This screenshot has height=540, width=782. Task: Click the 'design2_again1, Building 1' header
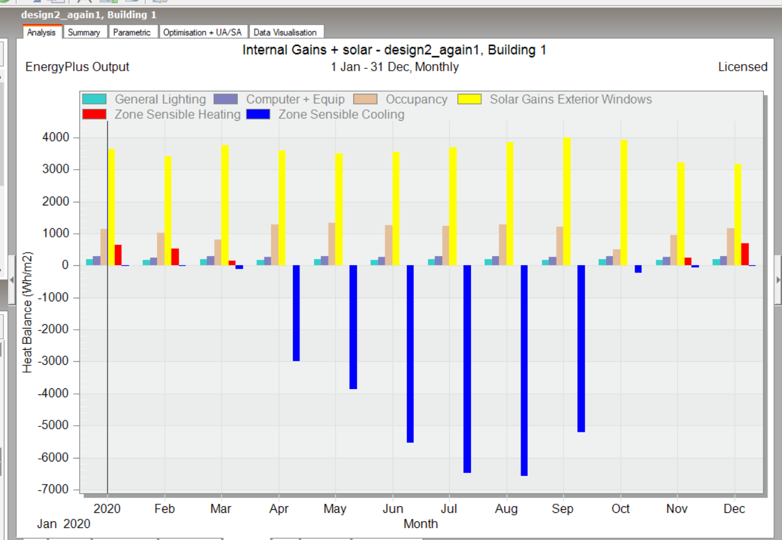pos(88,14)
